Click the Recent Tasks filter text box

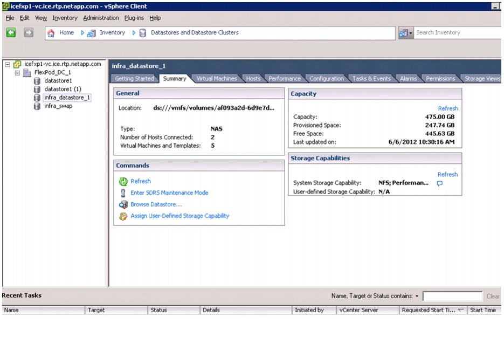[452, 296]
